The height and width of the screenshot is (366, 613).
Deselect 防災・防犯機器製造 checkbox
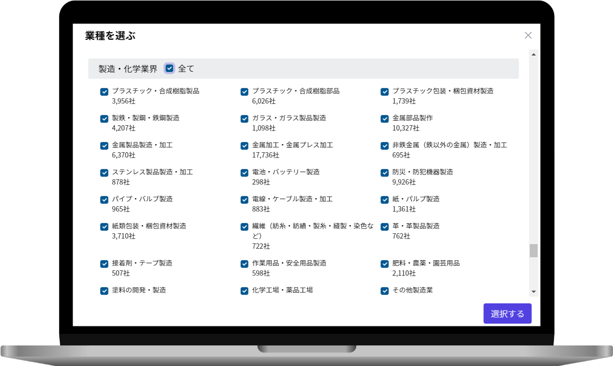[x=384, y=173]
